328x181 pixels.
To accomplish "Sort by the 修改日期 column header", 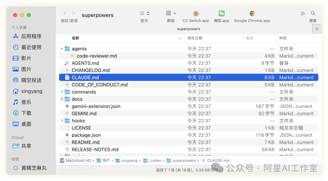I will pos(194,38).
